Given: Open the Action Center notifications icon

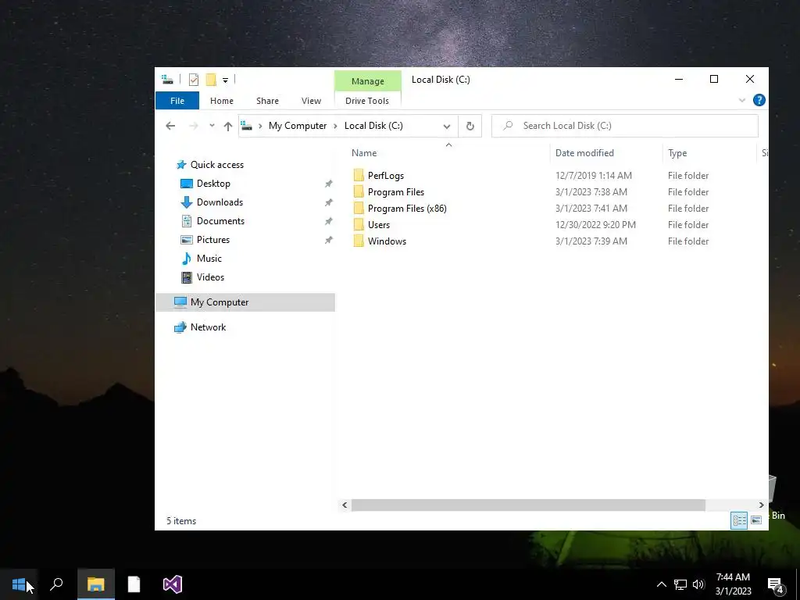Looking at the screenshot, I should pyautogui.click(x=776, y=584).
